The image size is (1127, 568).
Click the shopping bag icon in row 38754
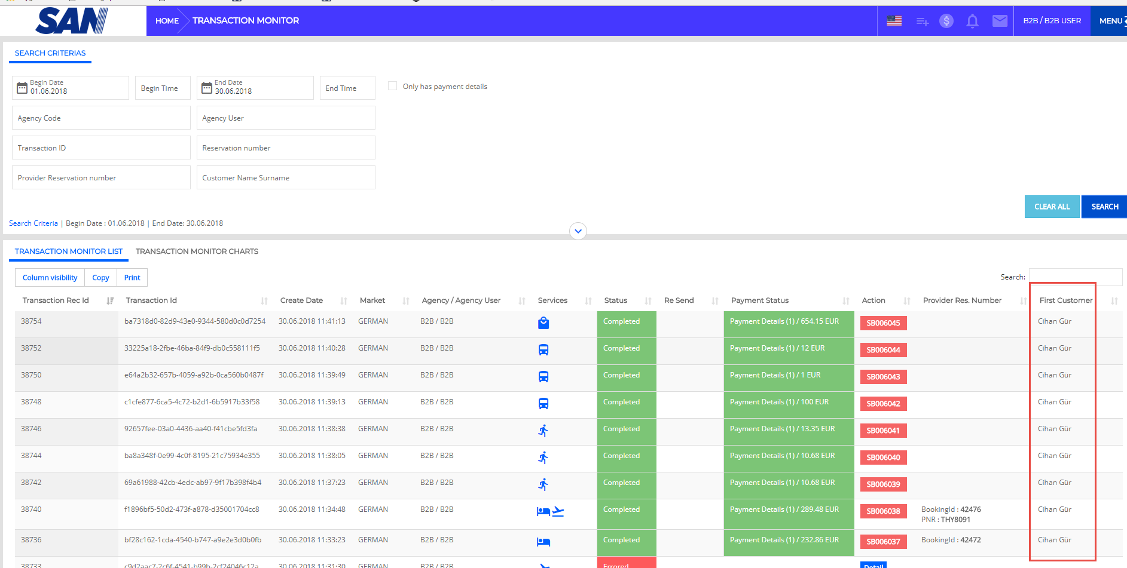coord(543,323)
